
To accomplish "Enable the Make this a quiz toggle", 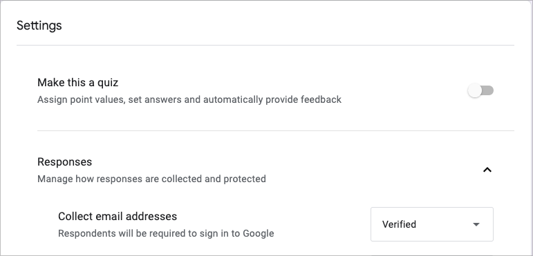I will pyautogui.click(x=480, y=90).
